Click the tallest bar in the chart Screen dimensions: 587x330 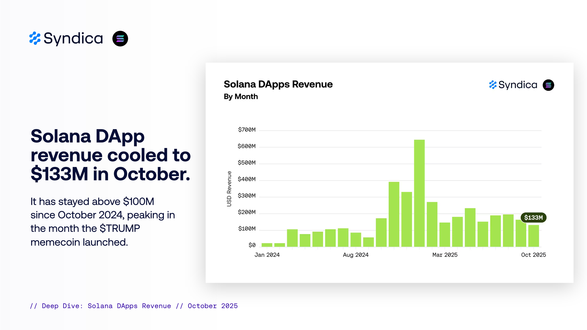tap(419, 193)
